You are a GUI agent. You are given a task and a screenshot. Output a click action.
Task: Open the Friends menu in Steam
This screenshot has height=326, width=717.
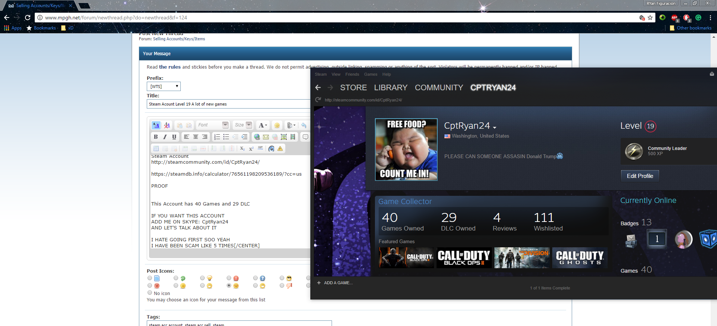click(x=352, y=74)
